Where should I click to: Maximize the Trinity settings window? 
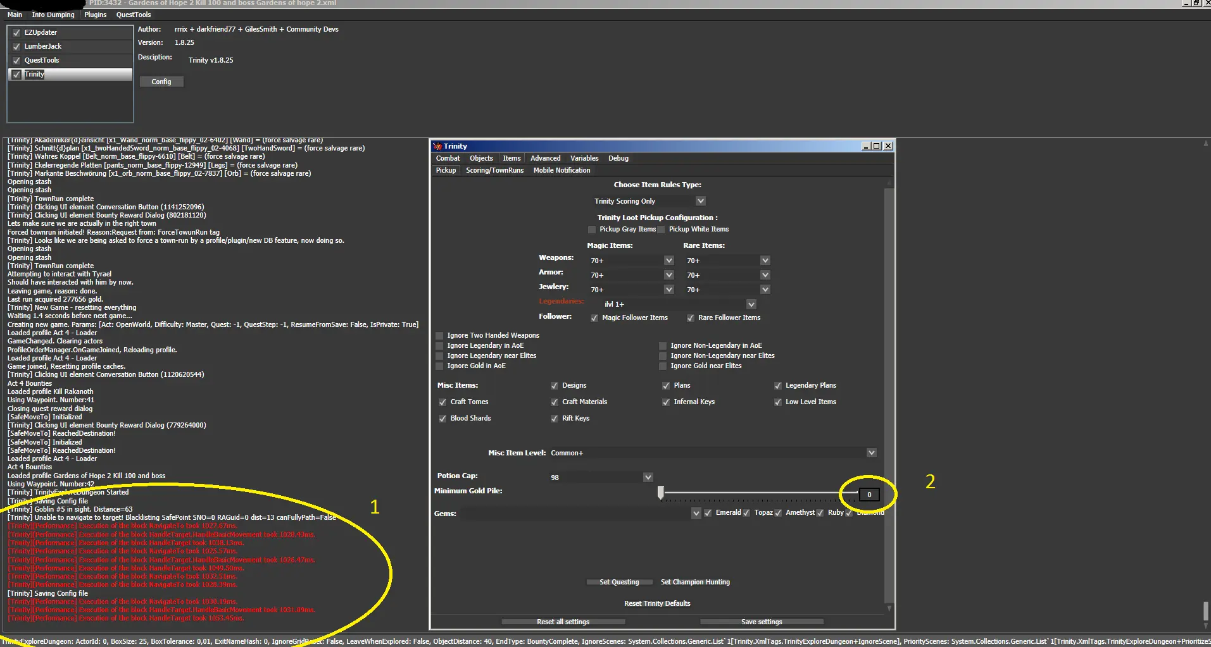pos(877,146)
